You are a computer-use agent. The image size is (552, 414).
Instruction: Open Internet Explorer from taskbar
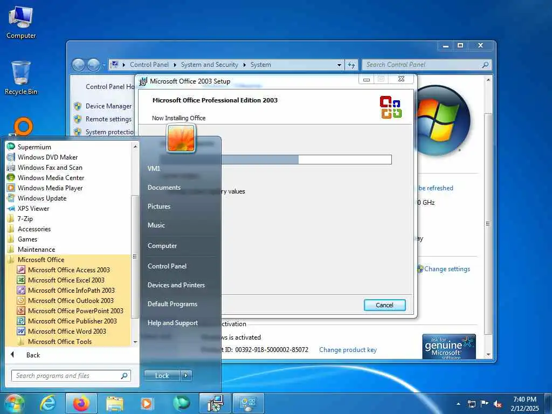tap(48, 403)
